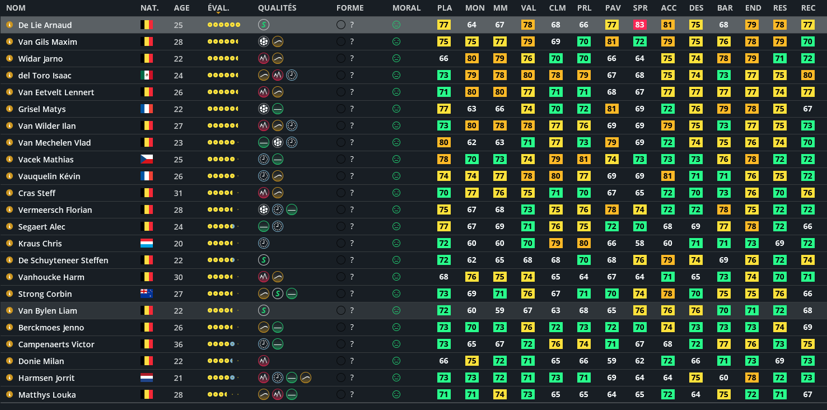The image size is (827, 410).
Task: Click Vermeersch Florian's cobbles quality icon
Action: (x=264, y=209)
